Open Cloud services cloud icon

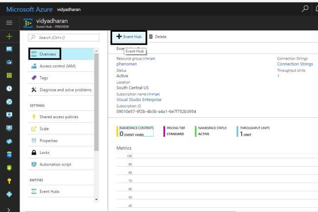click(x=9, y=141)
